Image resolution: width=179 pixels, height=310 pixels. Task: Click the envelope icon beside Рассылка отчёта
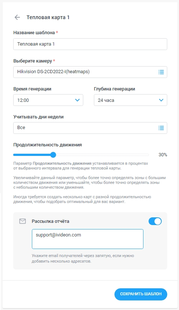point(22,221)
